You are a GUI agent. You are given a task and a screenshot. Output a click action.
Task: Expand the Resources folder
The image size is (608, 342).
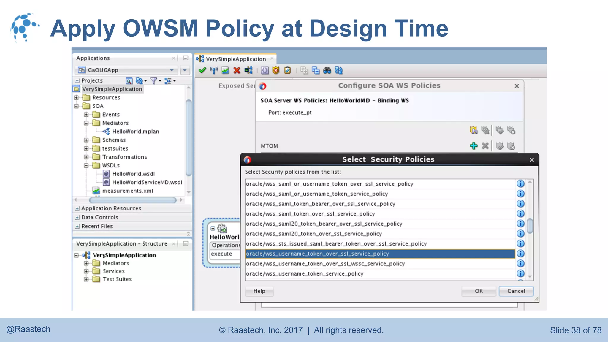click(x=76, y=97)
